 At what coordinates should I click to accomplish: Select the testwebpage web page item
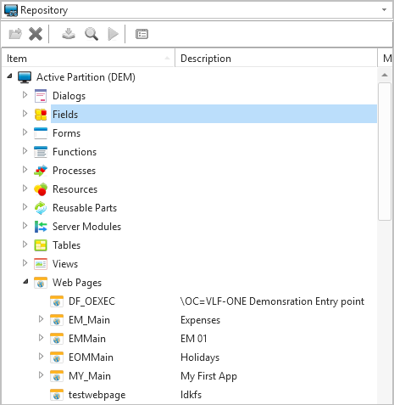97,395
